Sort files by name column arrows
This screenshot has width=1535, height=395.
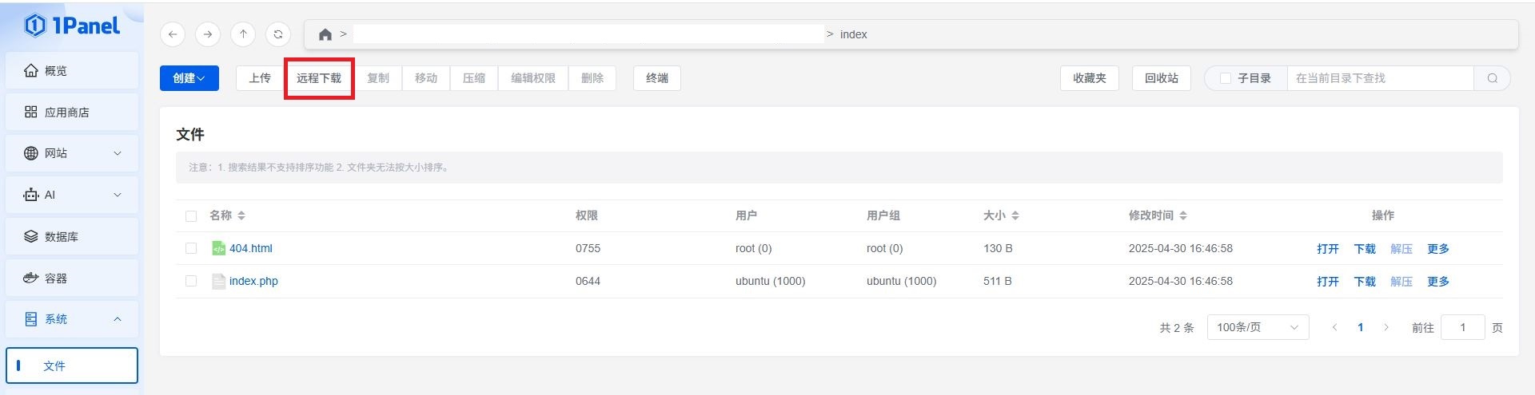pos(241,216)
